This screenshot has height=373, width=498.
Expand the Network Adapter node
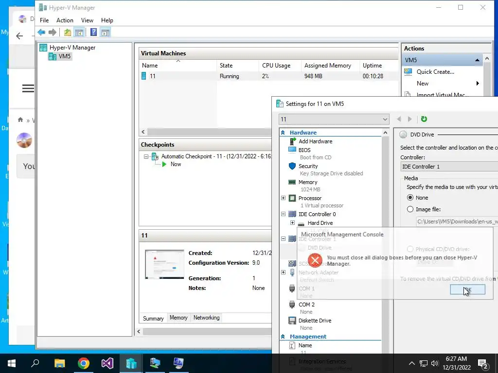(x=283, y=272)
